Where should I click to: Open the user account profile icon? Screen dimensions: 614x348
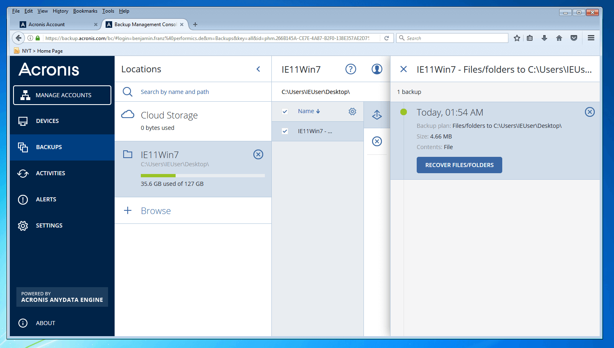point(377,69)
